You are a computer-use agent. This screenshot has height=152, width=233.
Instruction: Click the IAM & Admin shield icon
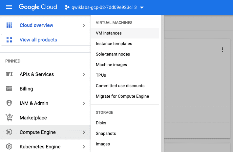[x=9, y=103]
